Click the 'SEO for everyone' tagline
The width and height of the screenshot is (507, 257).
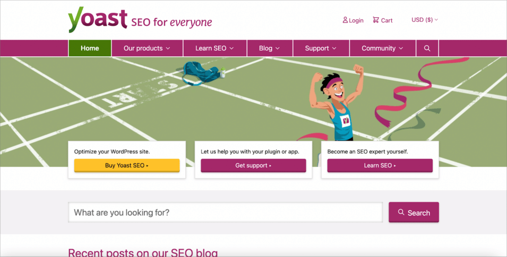point(171,22)
